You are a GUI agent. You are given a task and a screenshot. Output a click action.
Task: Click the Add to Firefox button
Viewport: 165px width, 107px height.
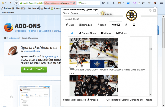(34, 69)
